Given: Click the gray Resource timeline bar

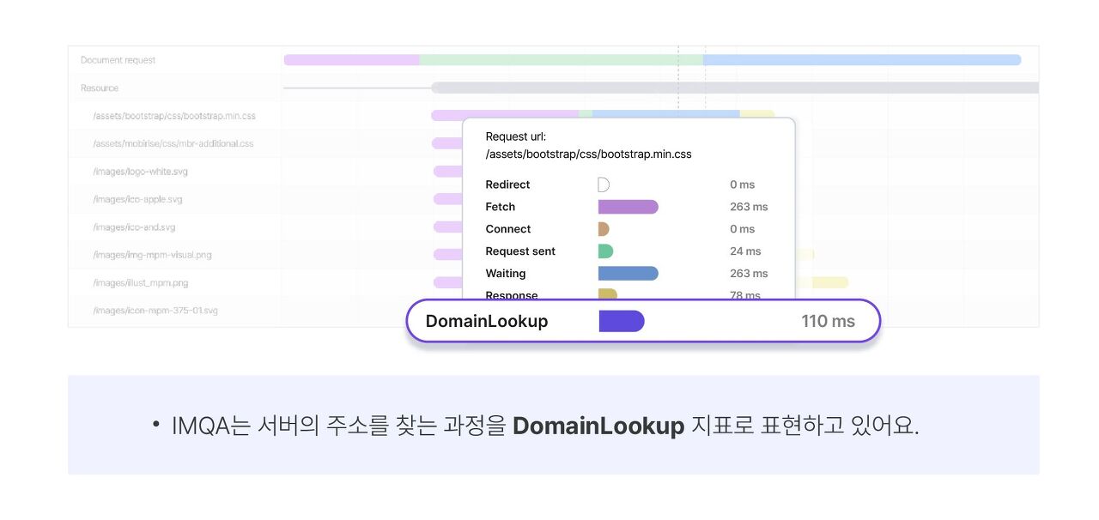Looking at the screenshot, I should coord(735,88).
